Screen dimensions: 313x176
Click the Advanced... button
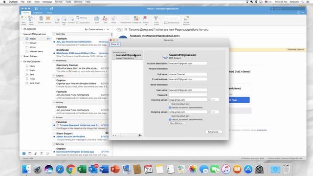pyautogui.click(x=214, y=132)
